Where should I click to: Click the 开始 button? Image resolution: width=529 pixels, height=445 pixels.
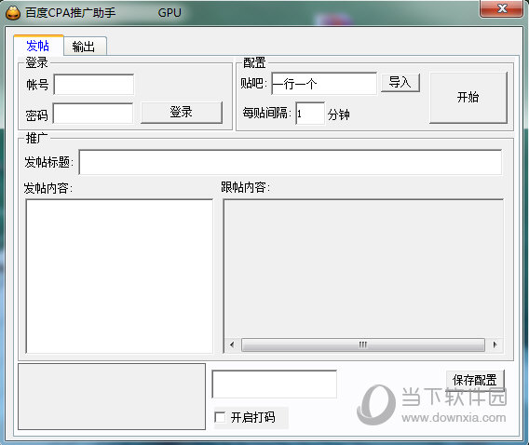click(468, 98)
